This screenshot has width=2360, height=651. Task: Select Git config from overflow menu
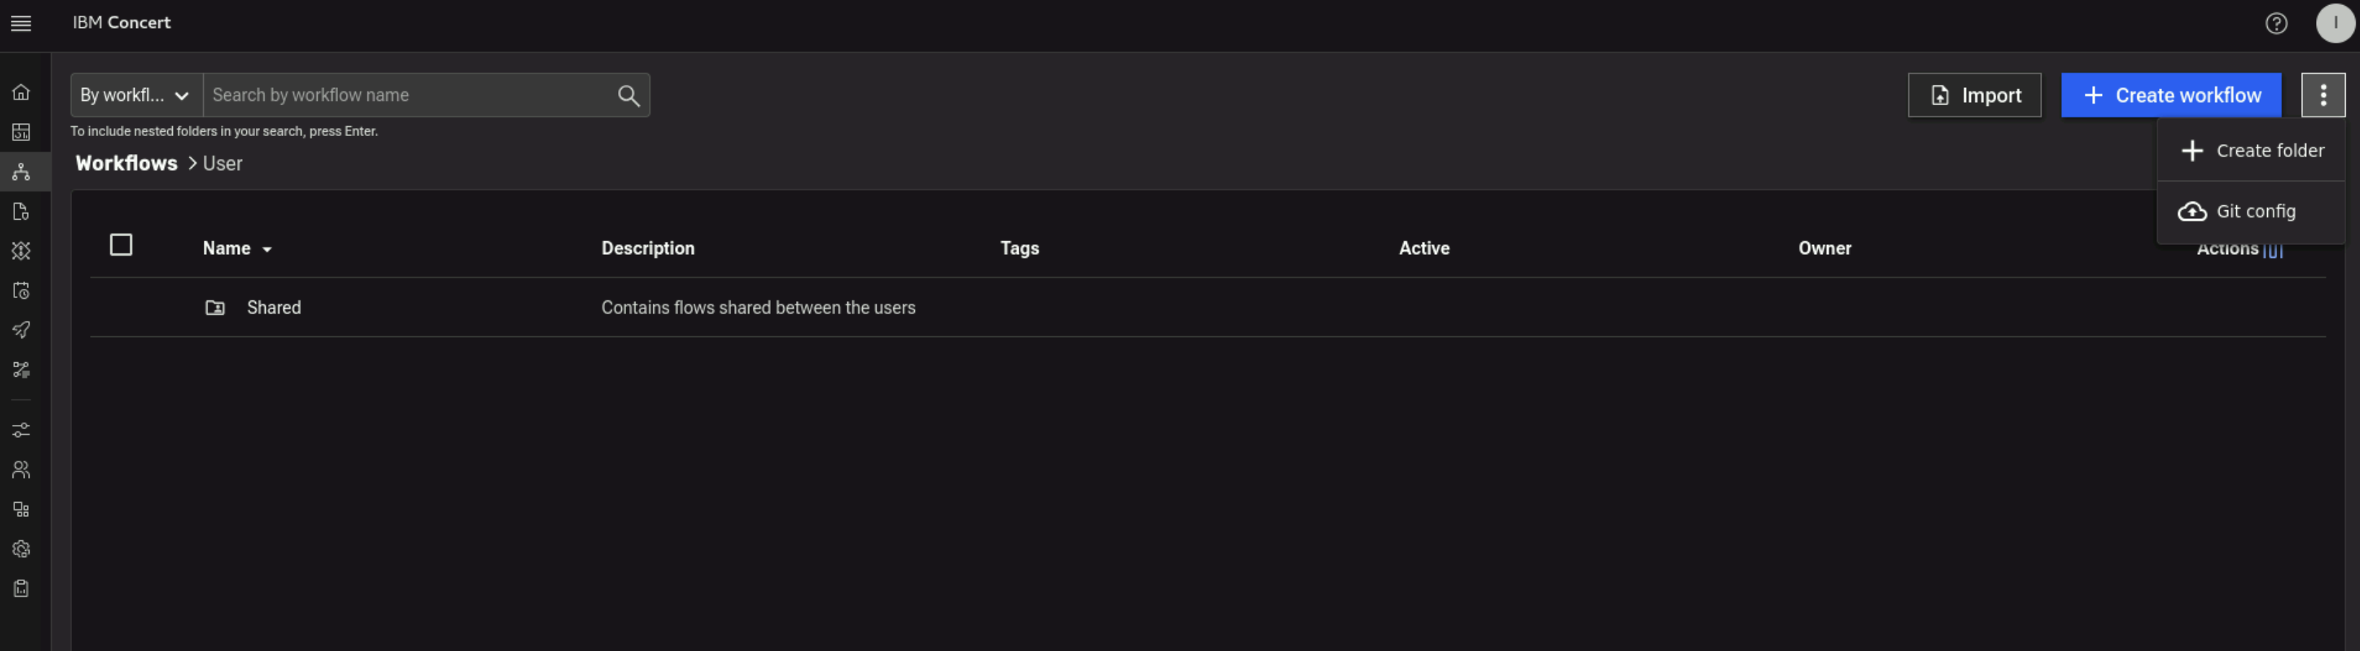[2252, 212]
